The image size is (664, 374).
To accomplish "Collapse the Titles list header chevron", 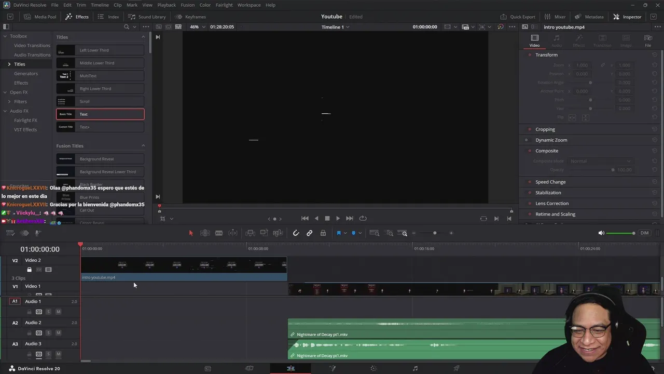I will click(x=143, y=37).
